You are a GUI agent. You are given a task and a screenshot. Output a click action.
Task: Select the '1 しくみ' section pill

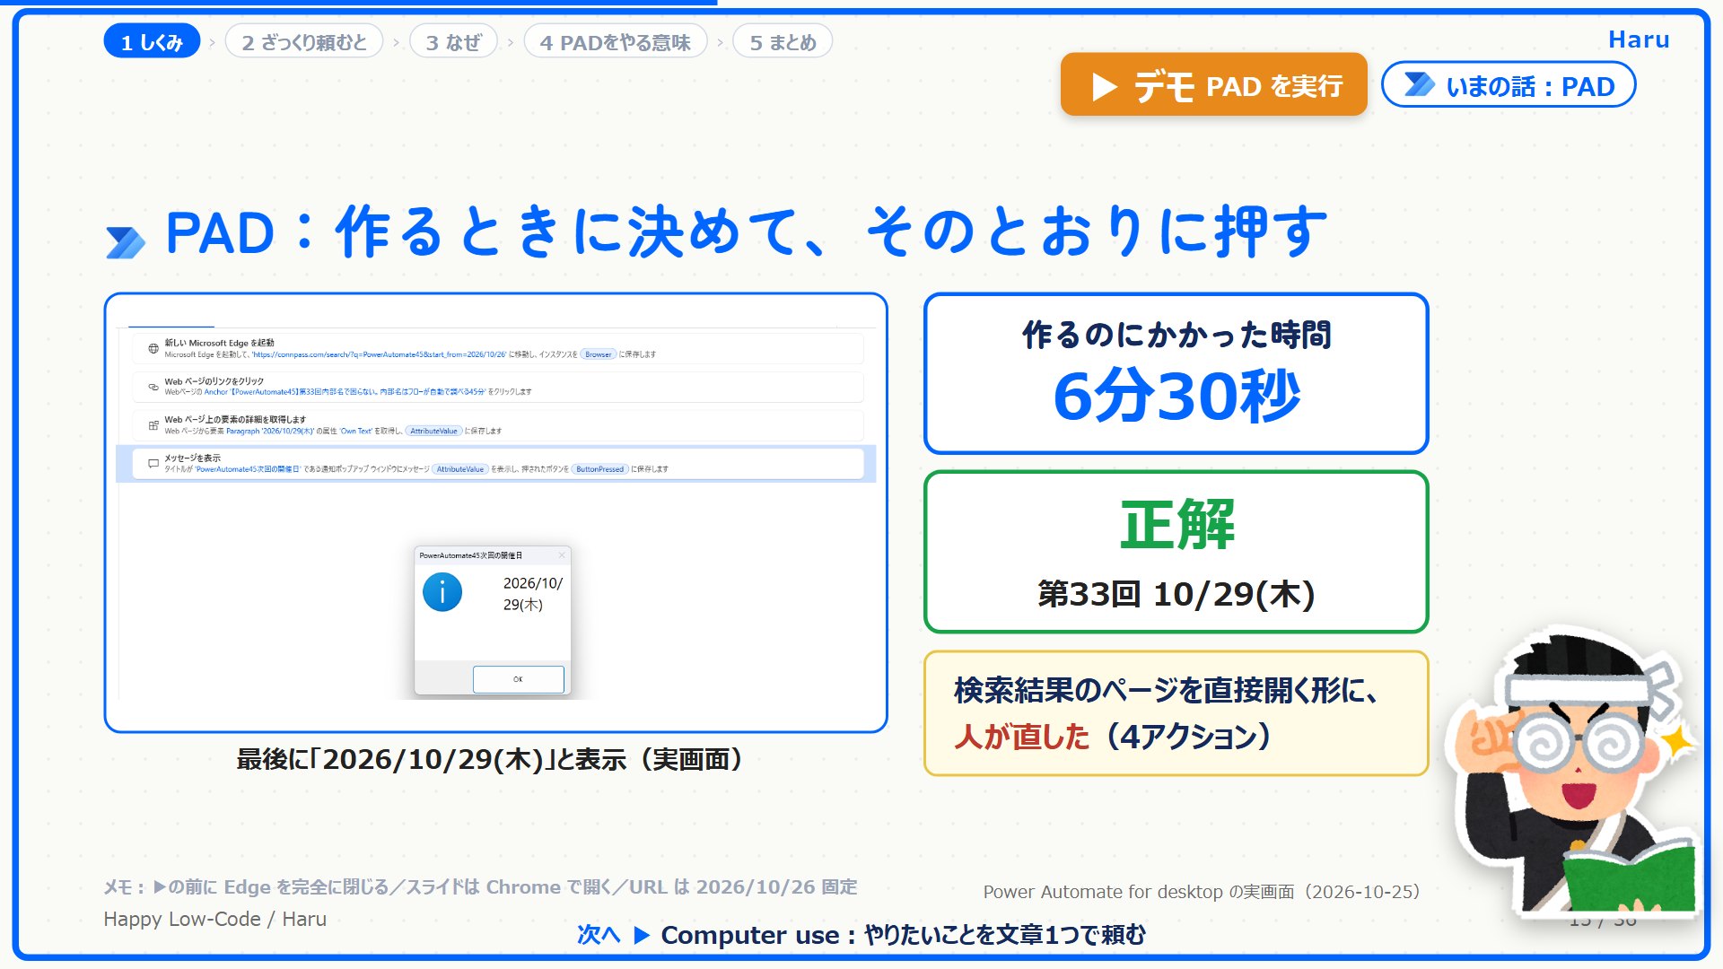tap(152, 41)
